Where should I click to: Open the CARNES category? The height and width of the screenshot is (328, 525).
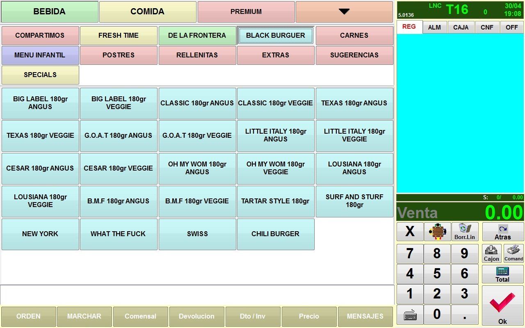(354, 36)
